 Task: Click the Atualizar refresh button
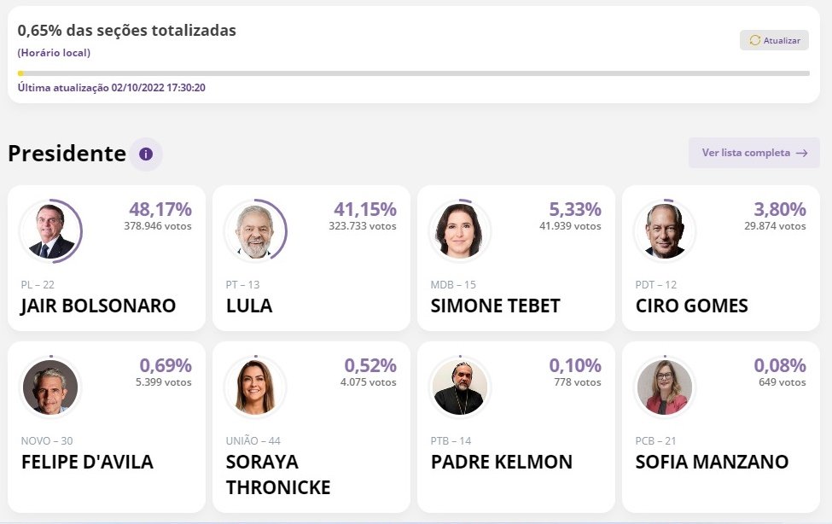774,40
